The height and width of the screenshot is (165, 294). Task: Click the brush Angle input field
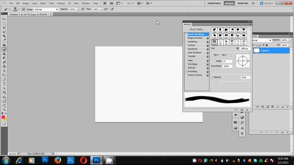point(227,61)
